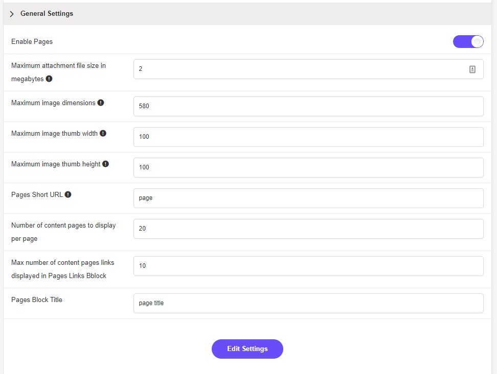Click autofill icon inside file size field

coord(472,69)
